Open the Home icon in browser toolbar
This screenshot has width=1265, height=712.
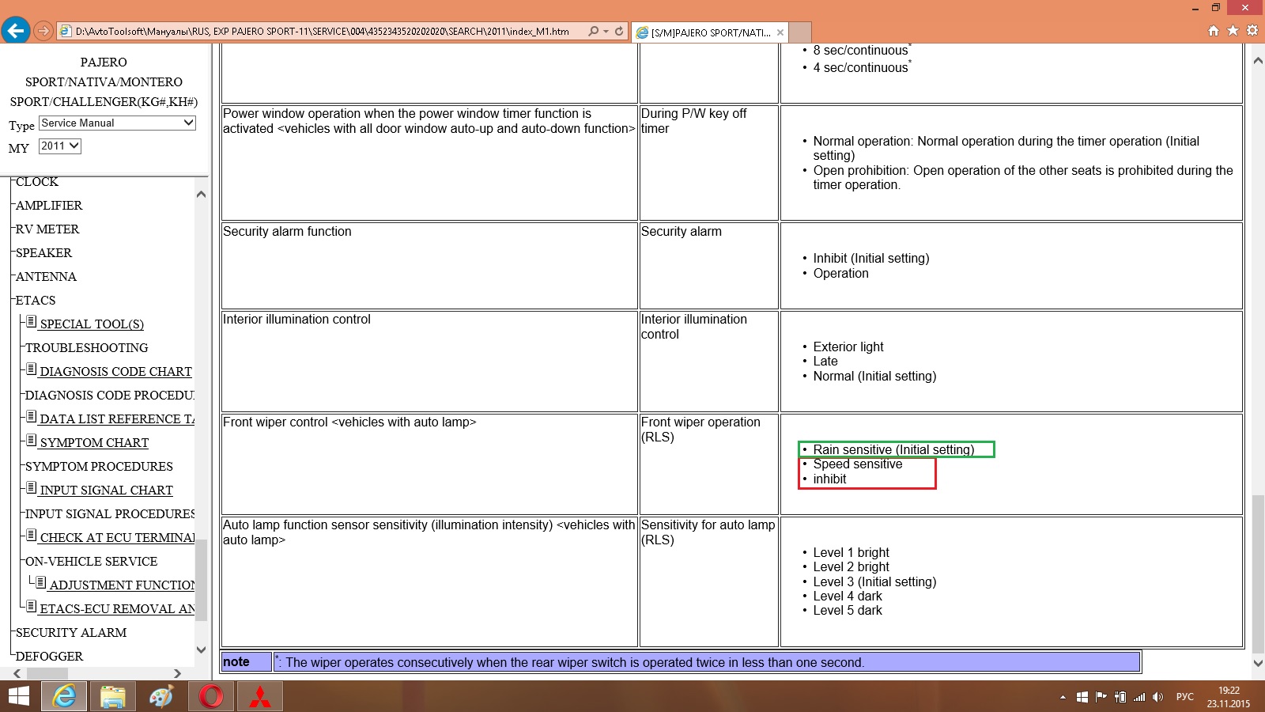[x=1214, y=31]
